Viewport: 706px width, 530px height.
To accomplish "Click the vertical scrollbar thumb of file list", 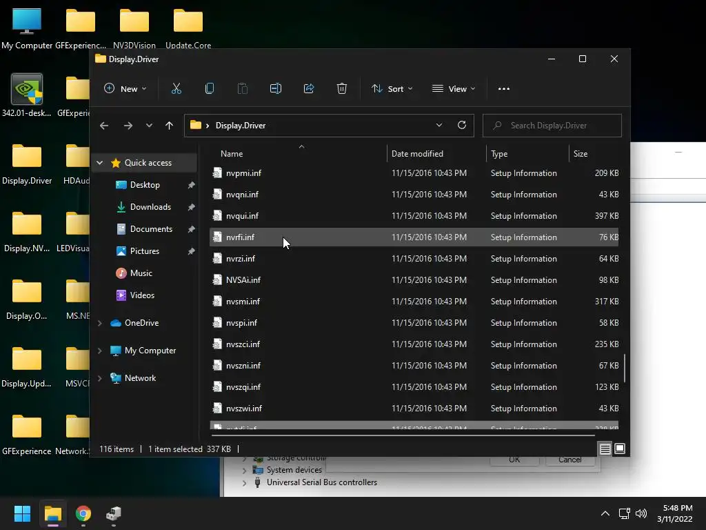I will pos(625,368).
